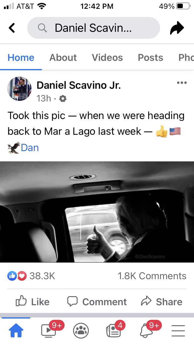Tap the Comment button

pos(97,301)
